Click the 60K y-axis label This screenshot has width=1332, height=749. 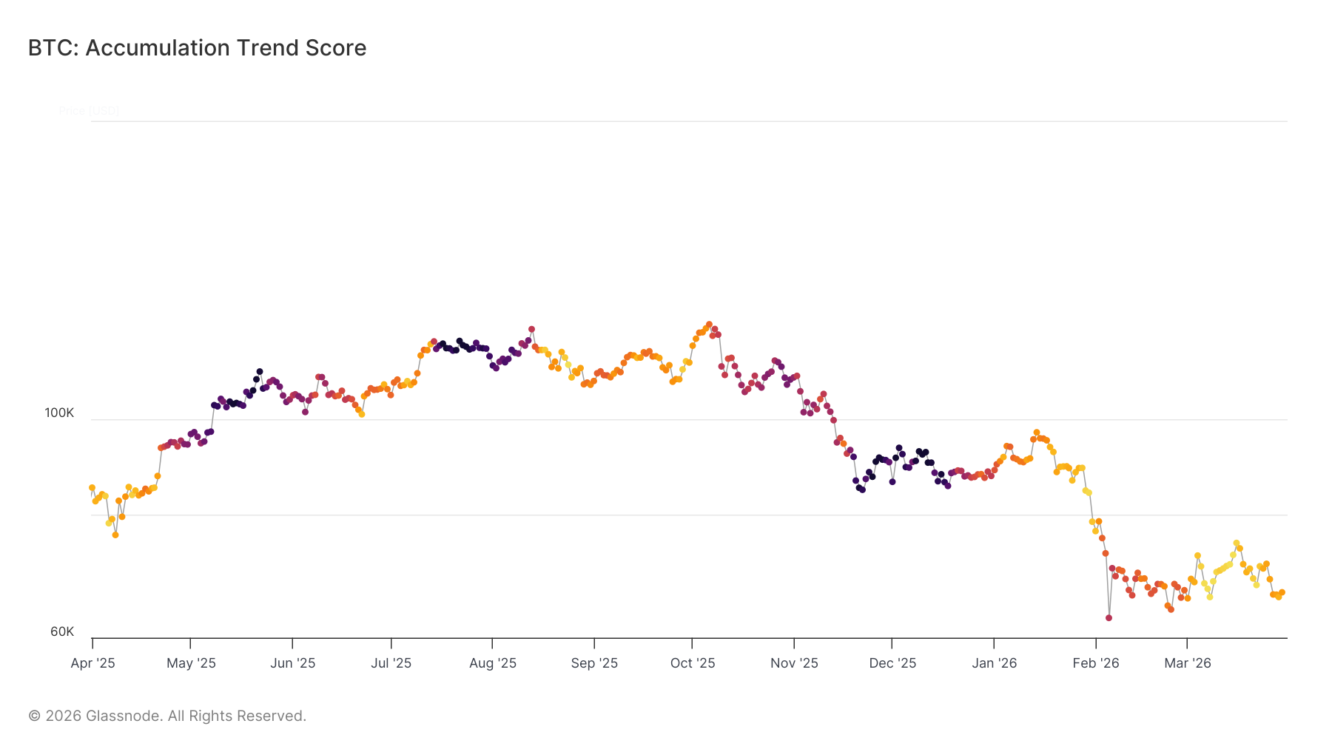pyautogui.click(x=62, y=631)
